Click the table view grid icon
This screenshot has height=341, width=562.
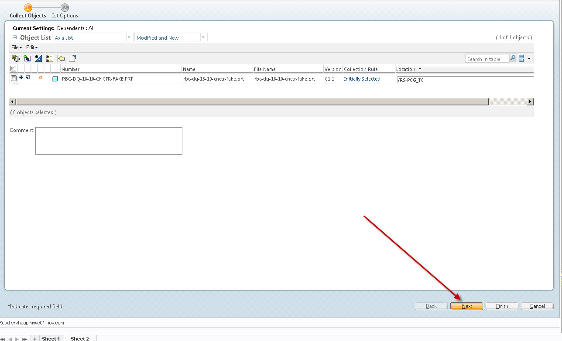[521, 58]
